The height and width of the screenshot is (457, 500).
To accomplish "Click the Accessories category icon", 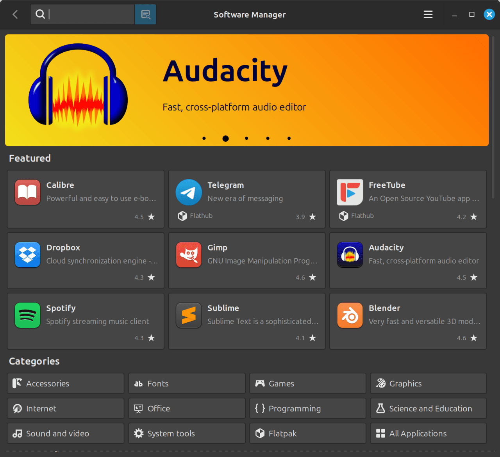I will tap(17, 383).
